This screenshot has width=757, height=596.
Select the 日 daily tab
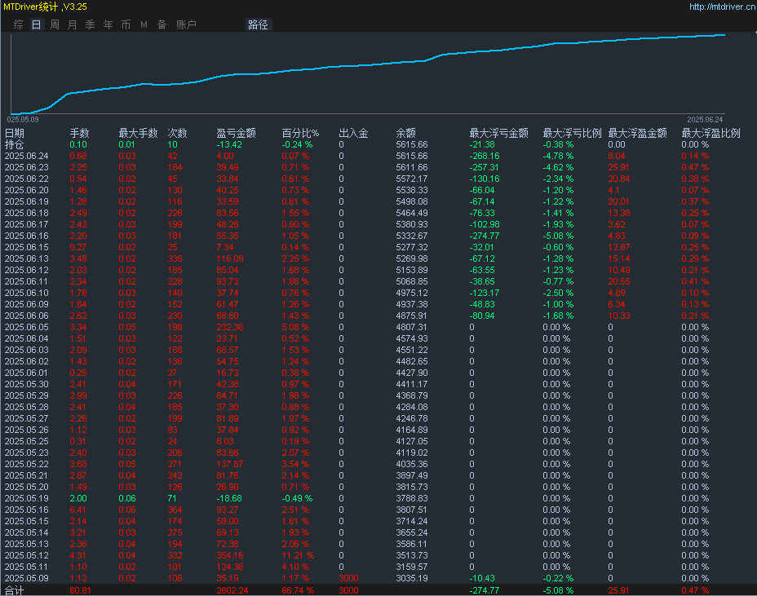click(x=36, y=24)
